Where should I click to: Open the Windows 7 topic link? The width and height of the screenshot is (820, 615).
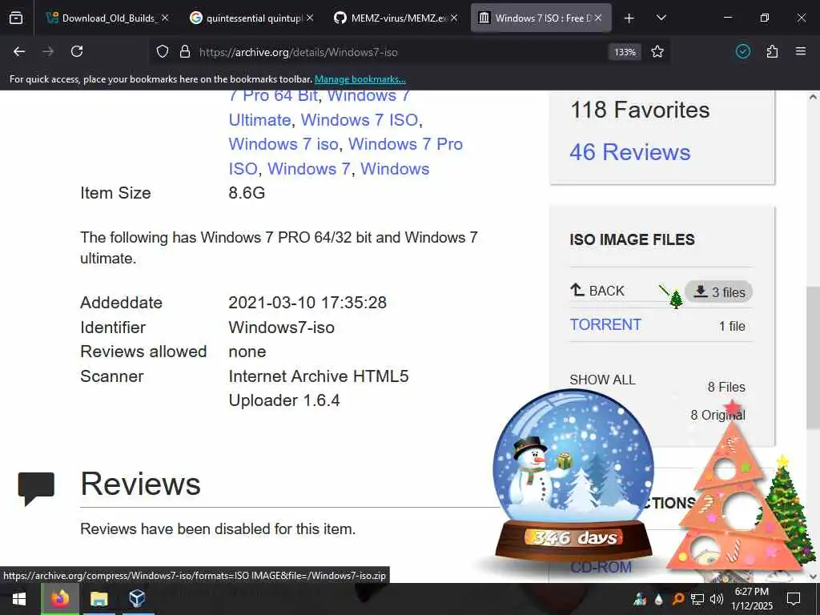(308, 169)
